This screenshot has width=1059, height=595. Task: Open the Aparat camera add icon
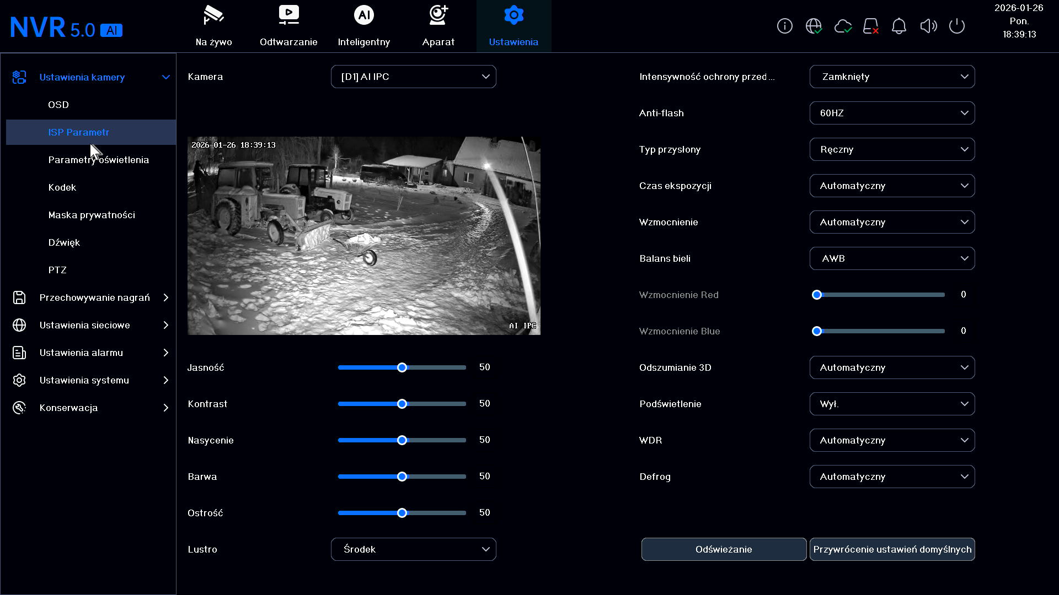(x=438, y=15)
